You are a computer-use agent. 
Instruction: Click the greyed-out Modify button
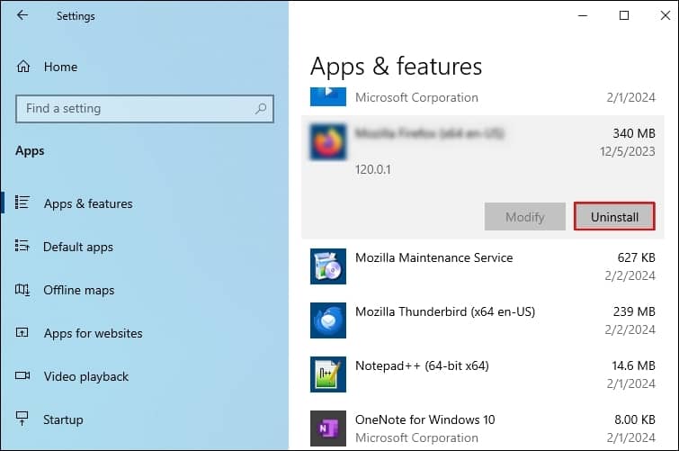point(525,216)
